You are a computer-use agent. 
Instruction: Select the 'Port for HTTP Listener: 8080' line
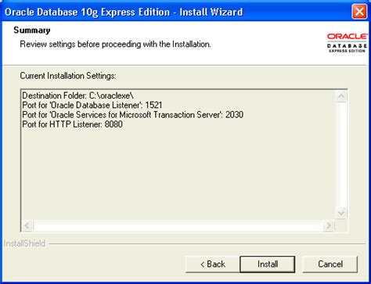tap(73, 124)
